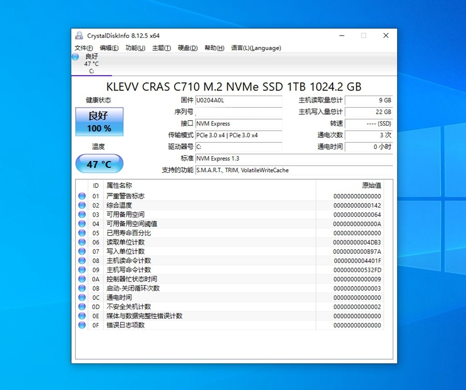466x390 pixels.
Task: Click the 支持的功能 field listing S.M.A.R.T., TRIM
Action: tap(294, 170)
